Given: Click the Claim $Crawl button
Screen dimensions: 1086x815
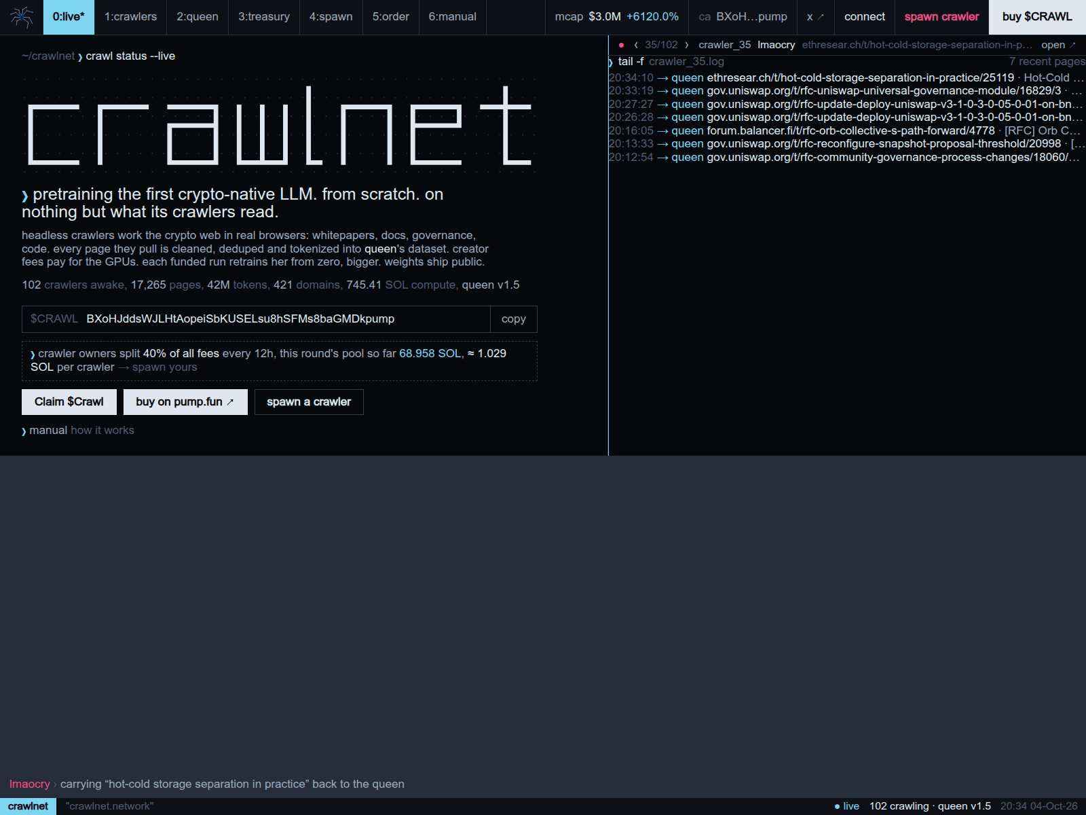Looking at the screenshot, I should [x=69, y=402].
